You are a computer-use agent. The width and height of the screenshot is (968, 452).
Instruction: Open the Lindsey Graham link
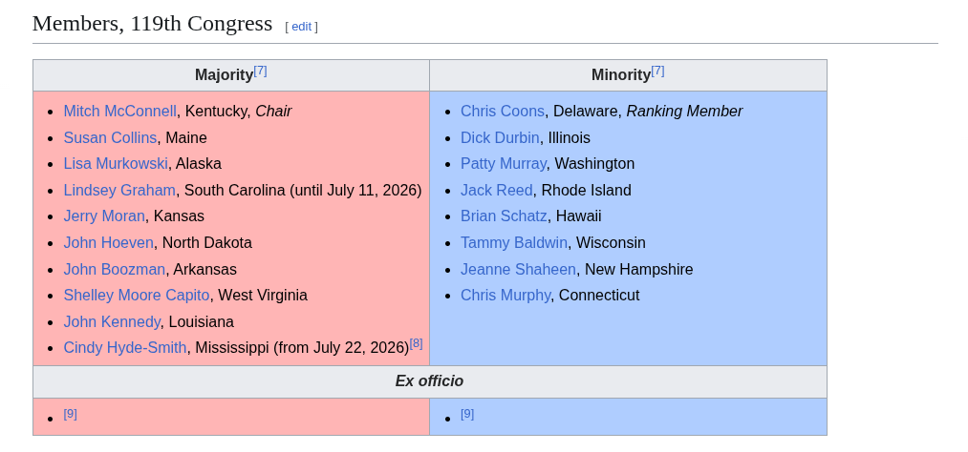[119, 191]
